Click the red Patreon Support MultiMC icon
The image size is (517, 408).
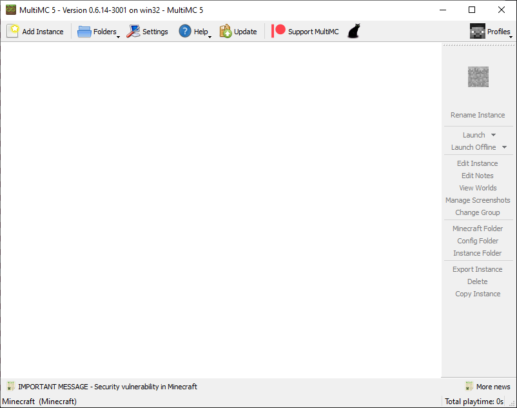[x=278, y=31]
